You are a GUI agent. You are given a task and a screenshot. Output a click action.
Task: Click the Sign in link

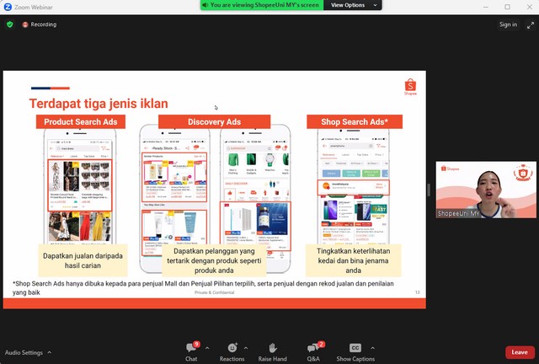[508, 24]
